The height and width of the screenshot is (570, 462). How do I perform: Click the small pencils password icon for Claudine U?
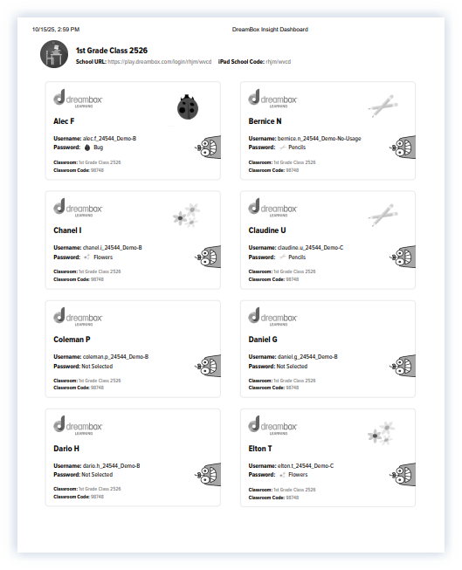pos(283,257)
